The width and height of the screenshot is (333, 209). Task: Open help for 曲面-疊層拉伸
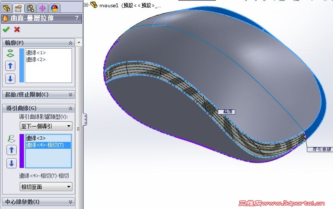(x=77, y=18)
